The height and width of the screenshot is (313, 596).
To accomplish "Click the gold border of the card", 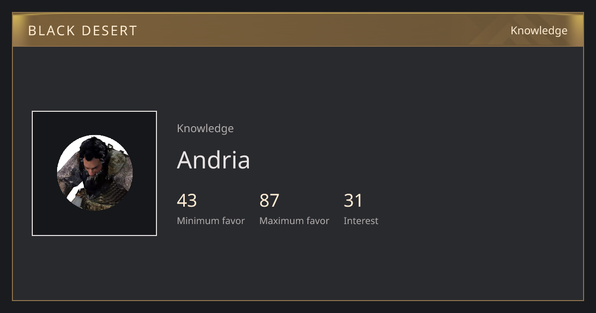I will coord(298,300).
